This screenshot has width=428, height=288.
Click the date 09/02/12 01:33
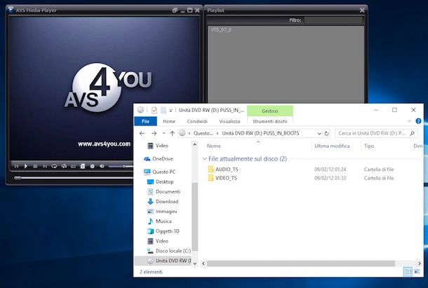click(x=330, y=178)
